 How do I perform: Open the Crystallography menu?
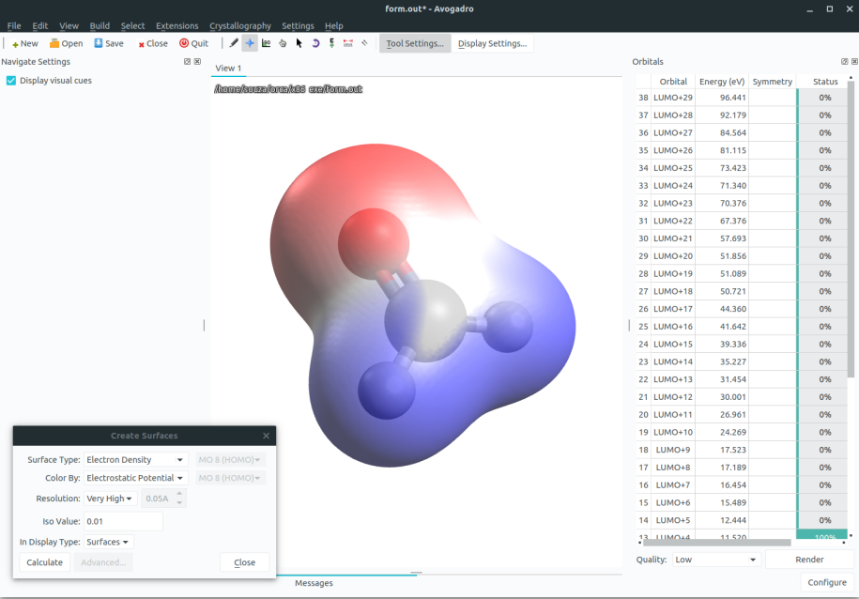[x=240, y=26]
